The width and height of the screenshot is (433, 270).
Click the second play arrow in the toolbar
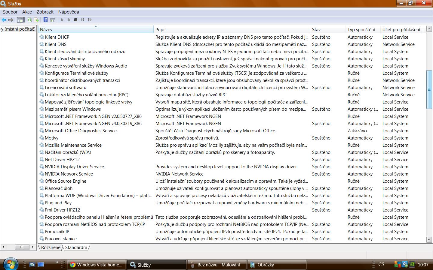click(x=69, y=20)
